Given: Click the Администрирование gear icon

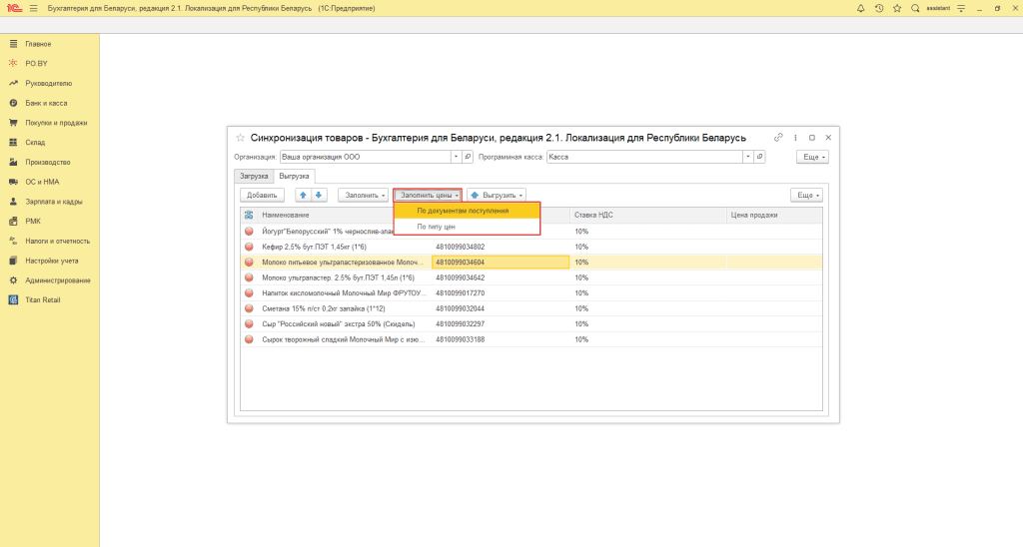Looking at the screenshot, I should [13, 280].
